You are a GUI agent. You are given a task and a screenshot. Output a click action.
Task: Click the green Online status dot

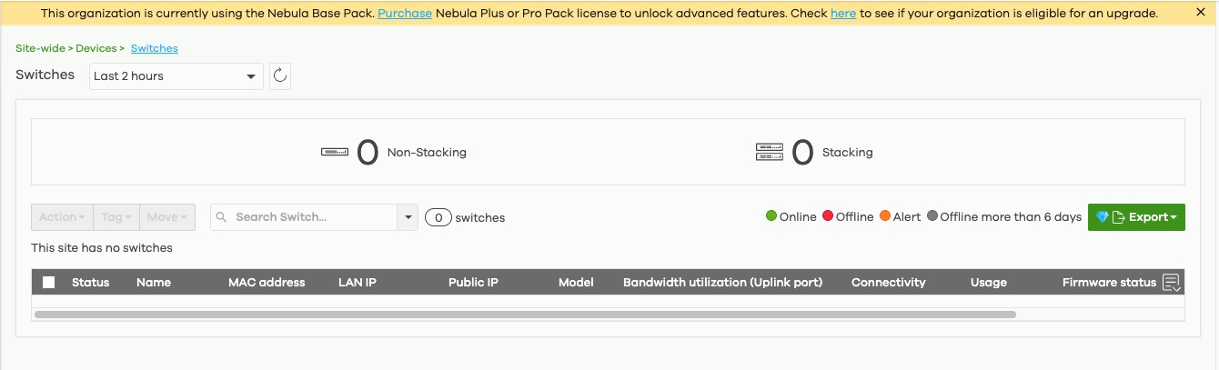(771, 216)
